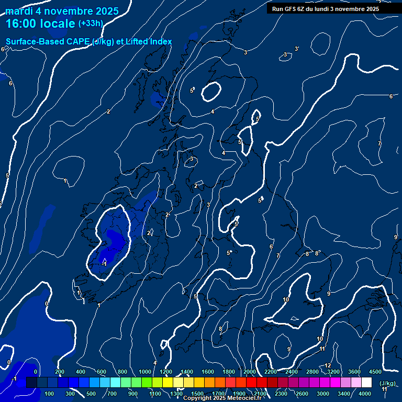Screen dimensions: 402x402
Task: Click the -1 contour label over Ireland
Action: coord(104,264)
